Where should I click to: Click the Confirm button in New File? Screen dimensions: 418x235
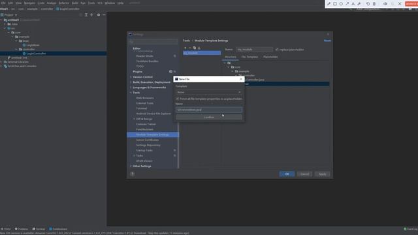209,117
